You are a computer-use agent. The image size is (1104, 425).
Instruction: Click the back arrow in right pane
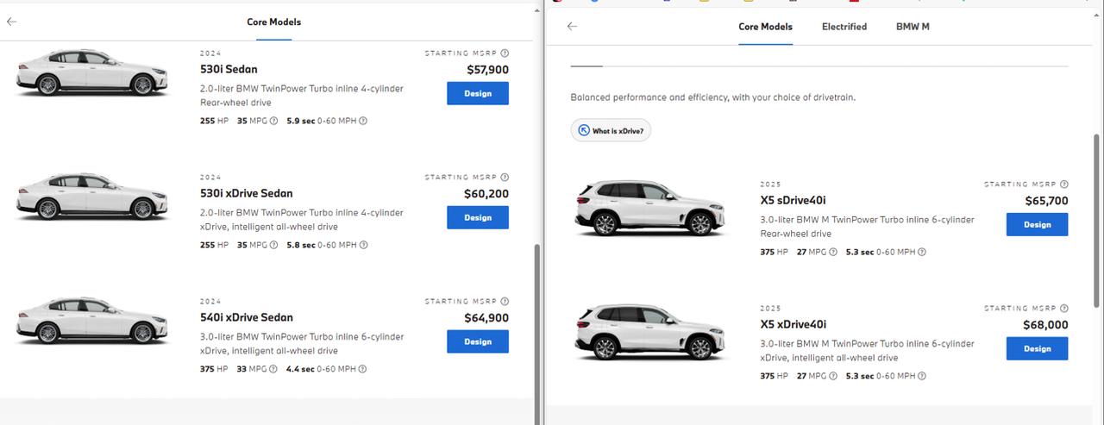tap(572, 26)
